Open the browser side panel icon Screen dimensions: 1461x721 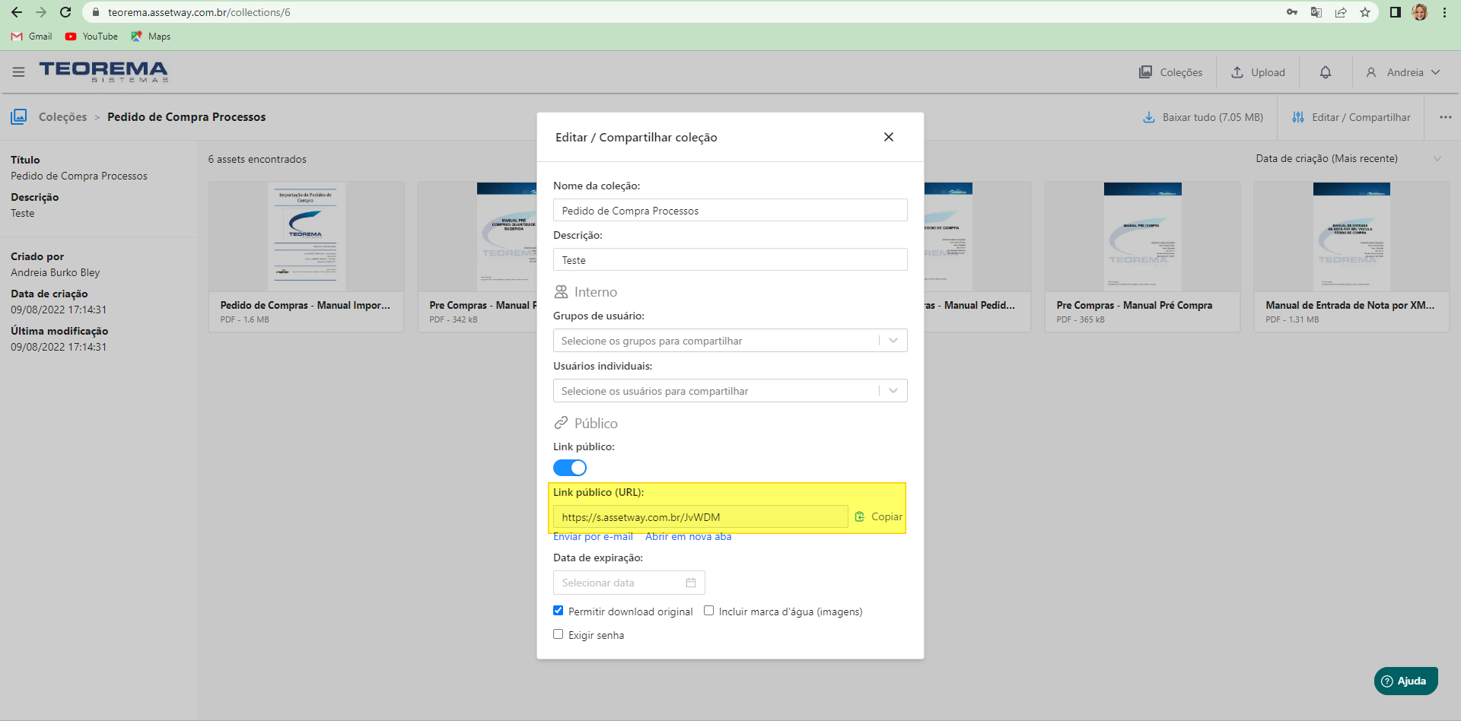click(x=1396, y=12)
